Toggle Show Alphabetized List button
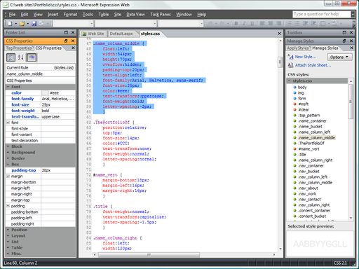This screenshot has width=359, height=269. tap(20, 57)
